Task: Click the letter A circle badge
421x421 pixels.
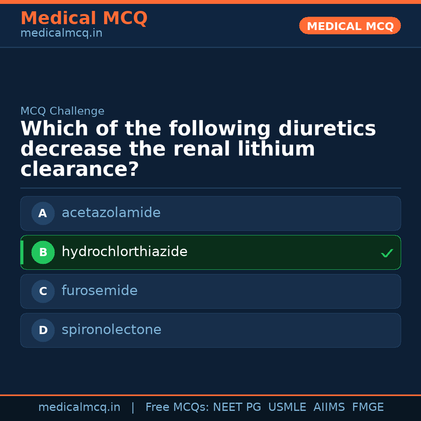Action: tap(43, 213)
